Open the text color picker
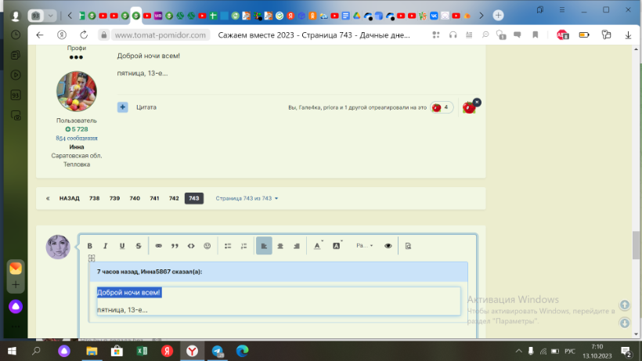Viewport: 642px width, 361px height. pyautogui.click(x=318, y=246)
